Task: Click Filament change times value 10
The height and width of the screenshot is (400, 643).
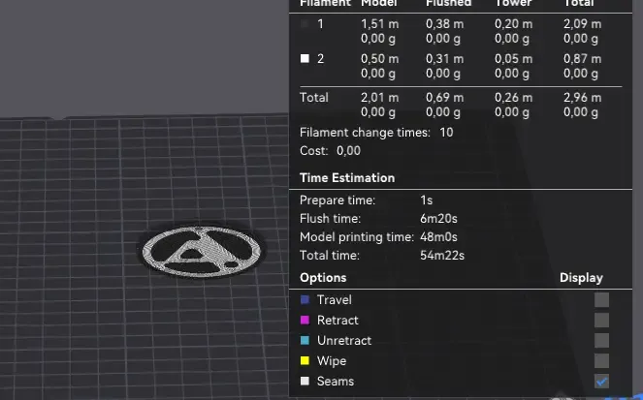Action: click(446, 133)
